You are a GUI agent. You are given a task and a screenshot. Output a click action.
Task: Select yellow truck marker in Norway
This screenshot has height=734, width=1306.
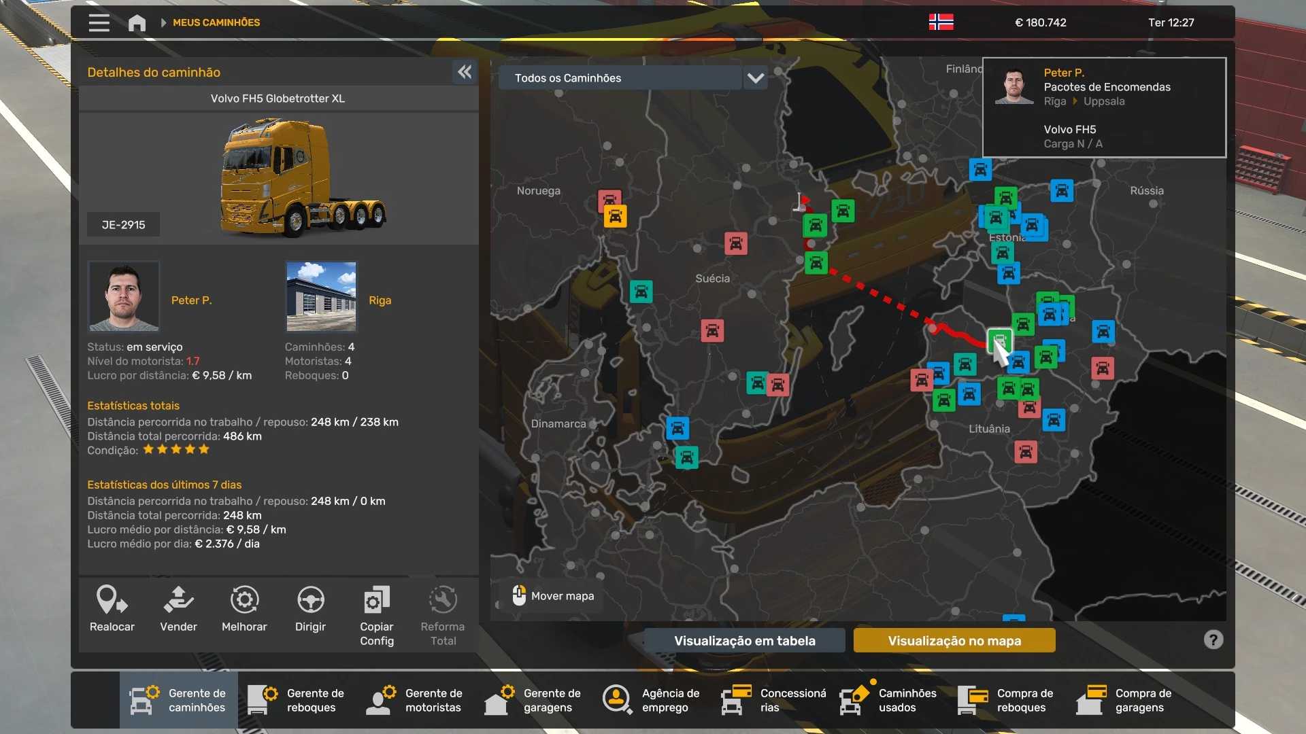click(615, 217)
